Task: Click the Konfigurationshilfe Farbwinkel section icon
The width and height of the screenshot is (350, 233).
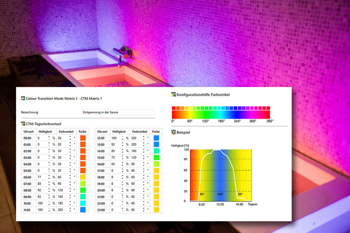Action: [x=173, y=94]
